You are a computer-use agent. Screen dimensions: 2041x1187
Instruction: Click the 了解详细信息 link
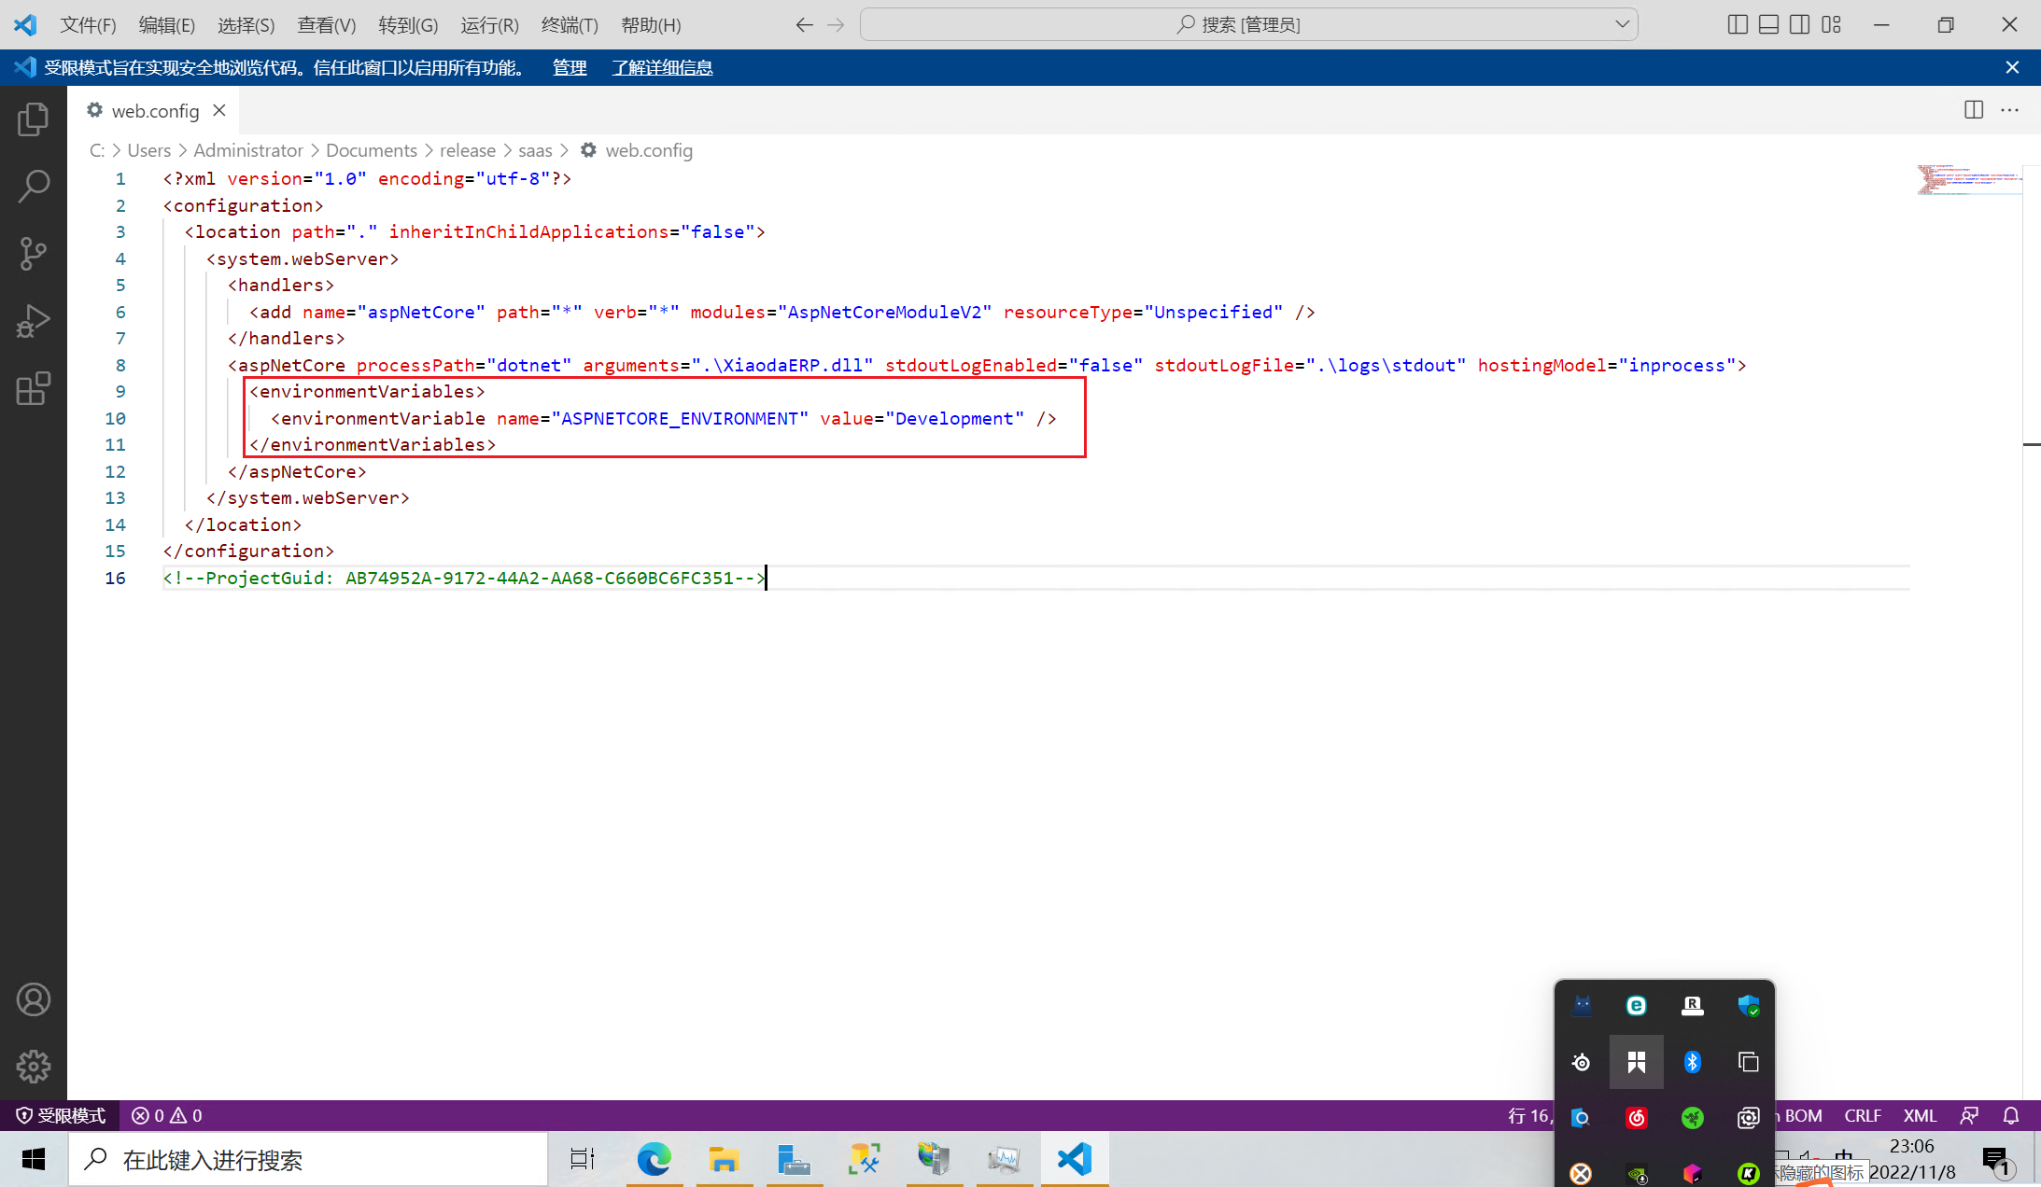point(662,67)
